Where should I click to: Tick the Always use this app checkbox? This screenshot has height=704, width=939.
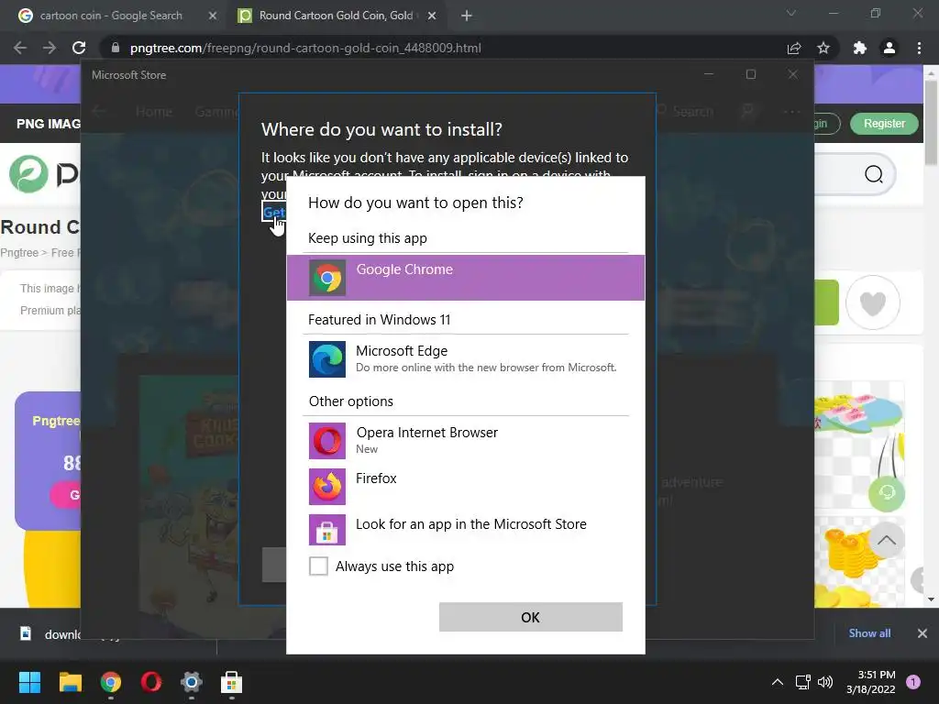[x=318, y=566]
